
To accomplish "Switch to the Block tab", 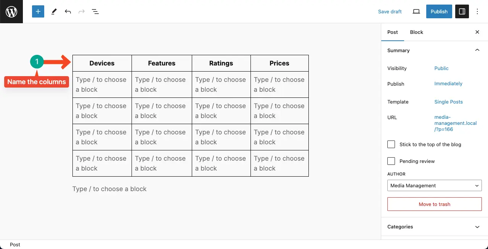I will [416, 32].
